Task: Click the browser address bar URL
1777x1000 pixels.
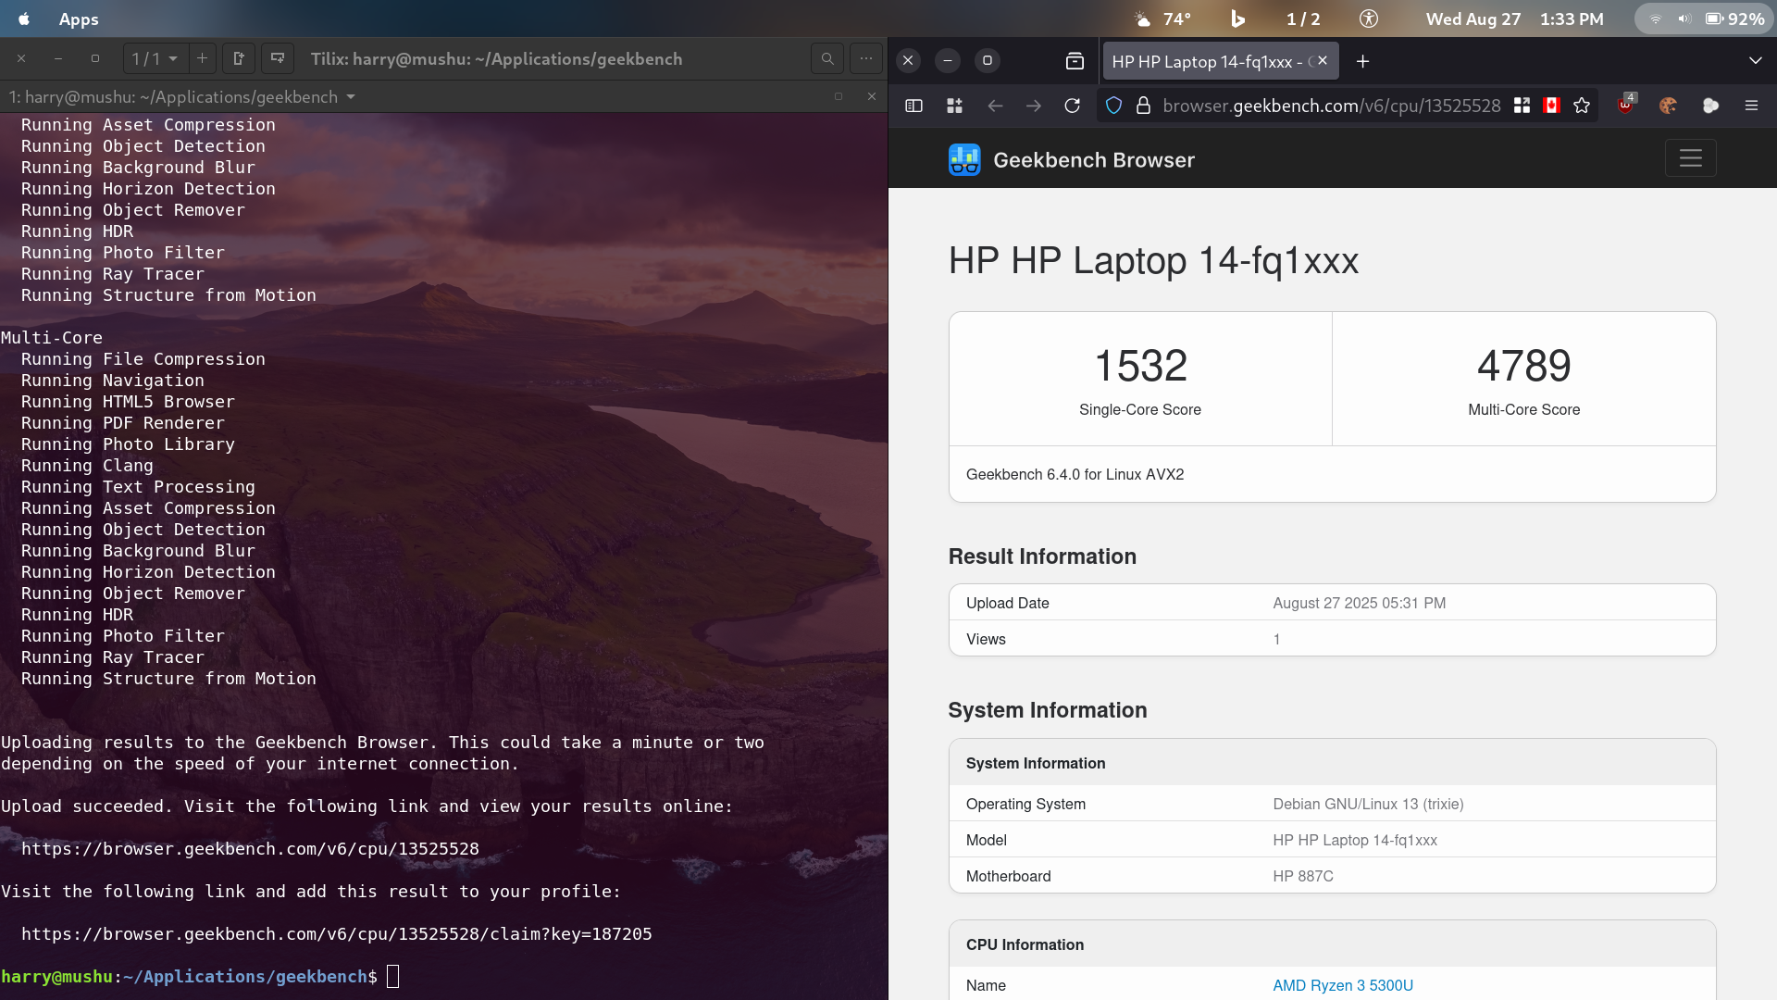Action: pyautogui.click(x=1331, y=106)
